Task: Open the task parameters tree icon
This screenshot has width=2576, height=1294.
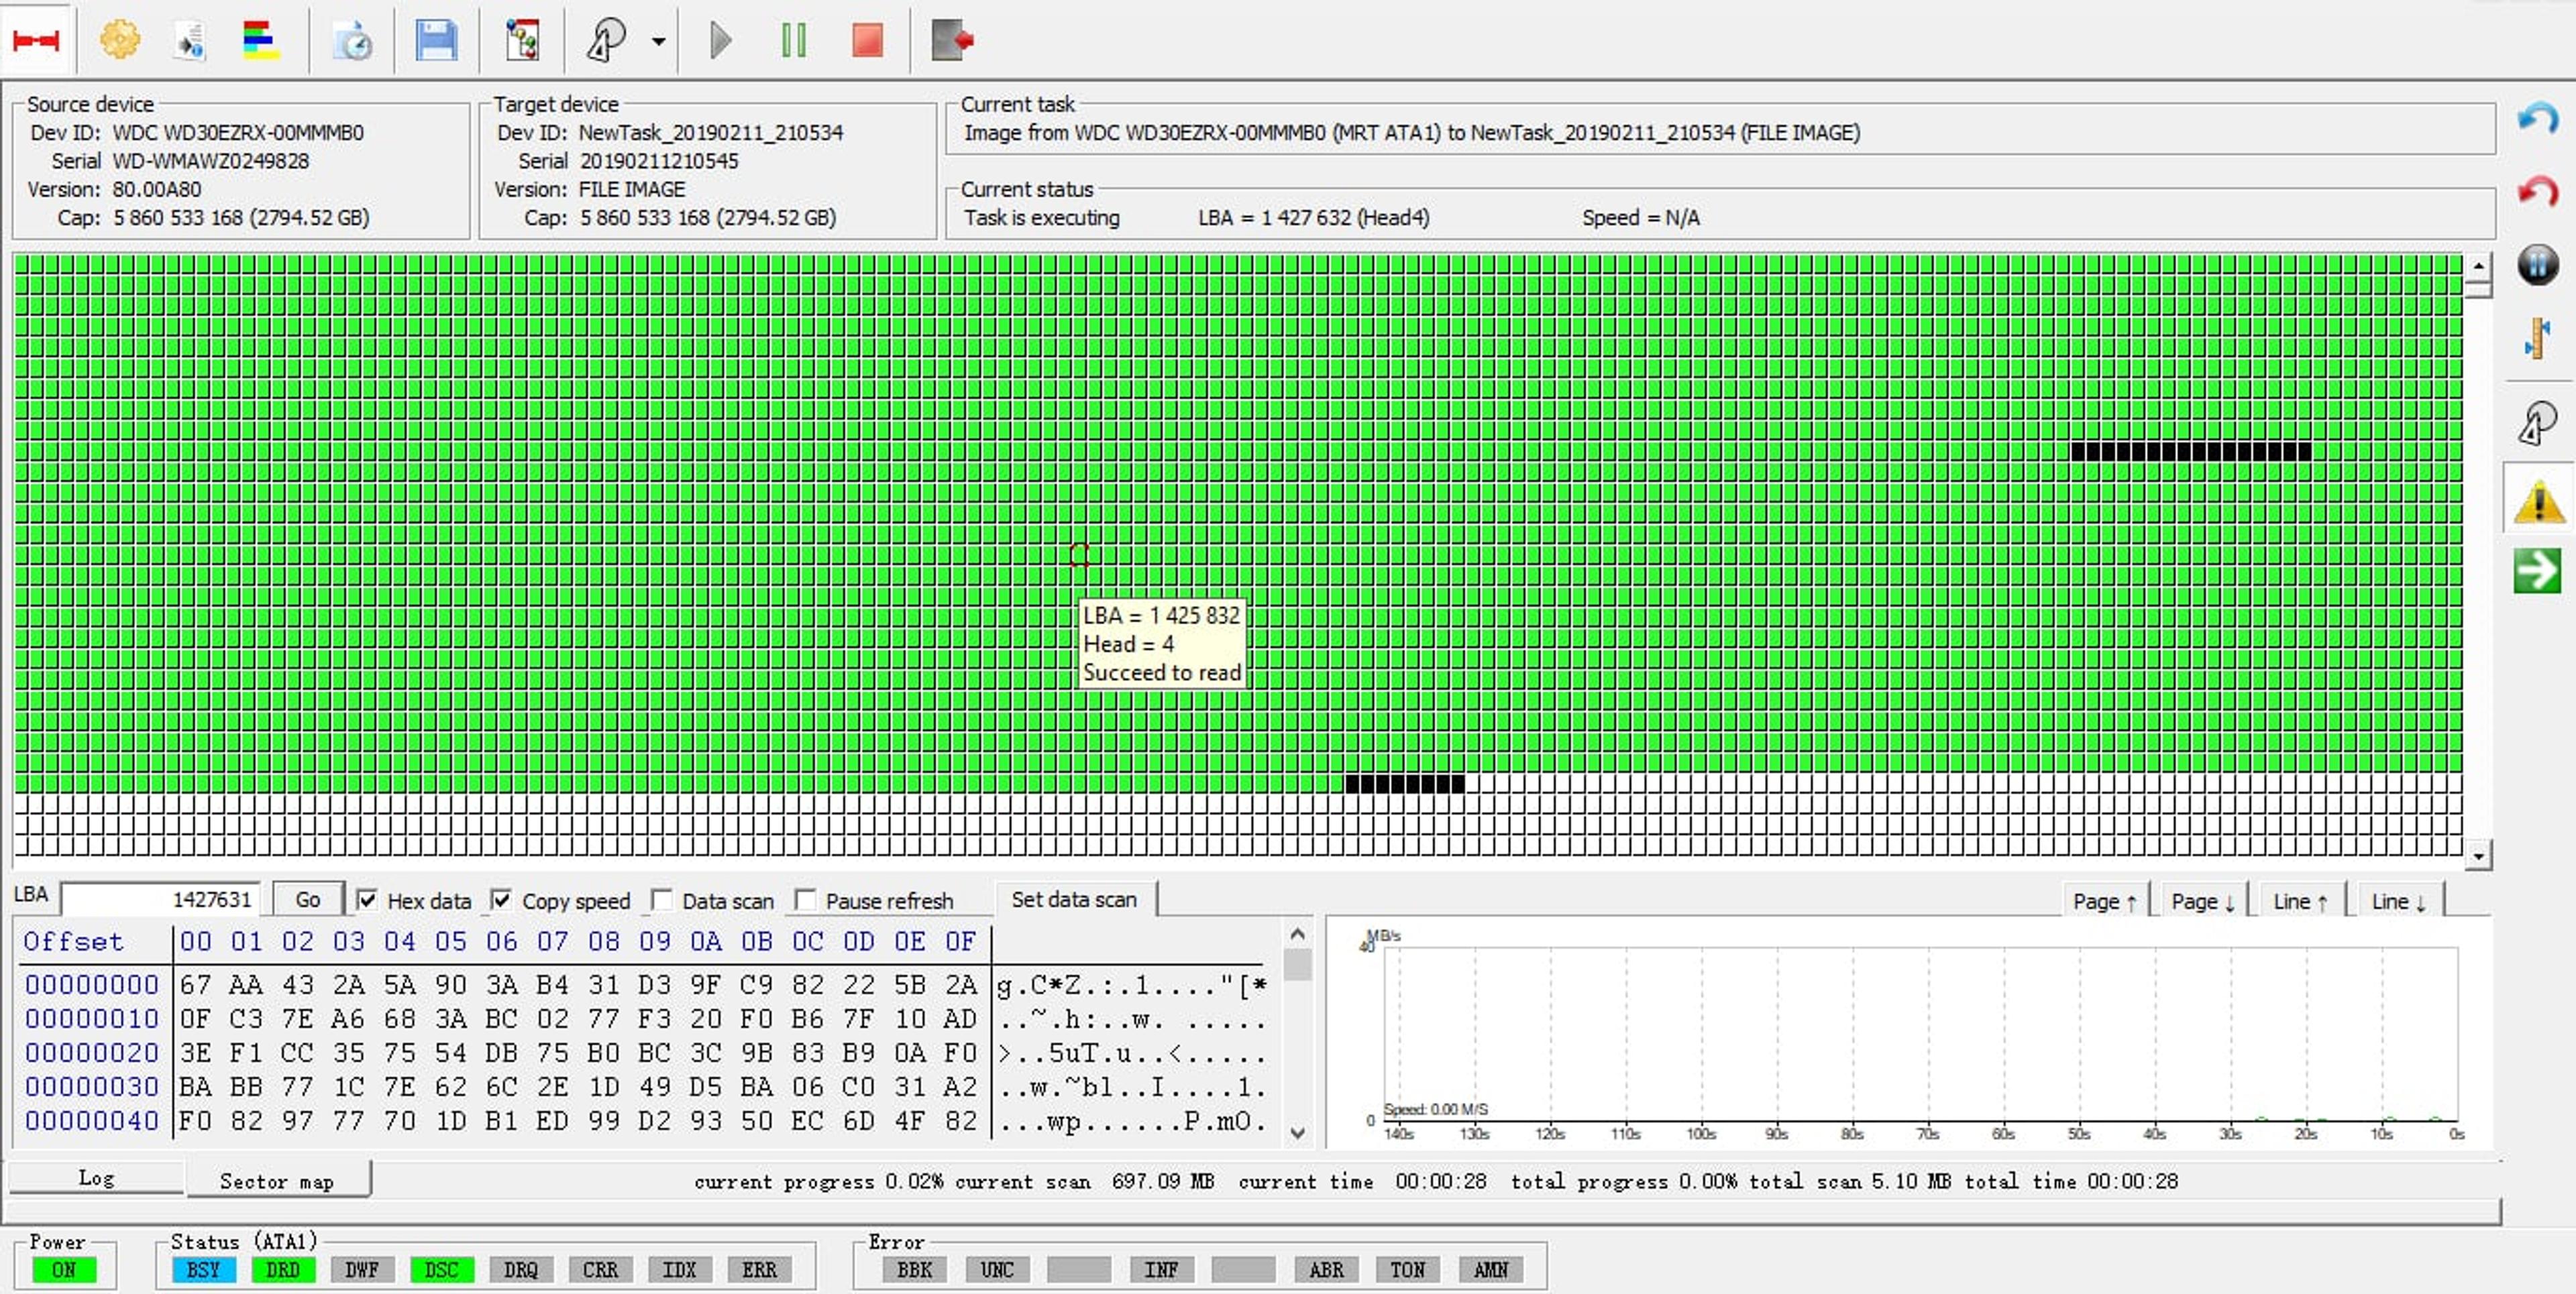Action: click(x=522, y=40)
